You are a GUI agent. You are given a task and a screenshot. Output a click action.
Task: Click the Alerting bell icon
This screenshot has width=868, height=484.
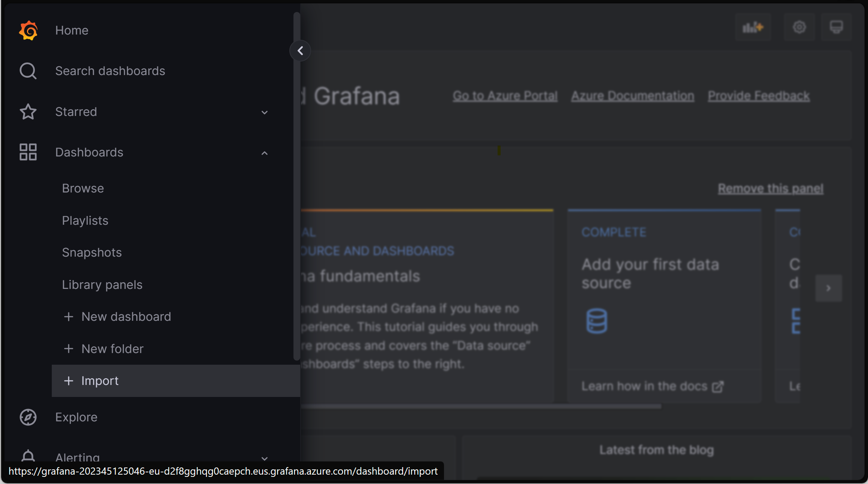pyautogui.click(x=27, y=456)
